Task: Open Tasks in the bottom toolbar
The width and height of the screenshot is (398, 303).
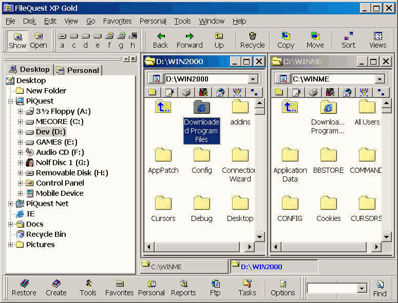Action: [247, 288]
